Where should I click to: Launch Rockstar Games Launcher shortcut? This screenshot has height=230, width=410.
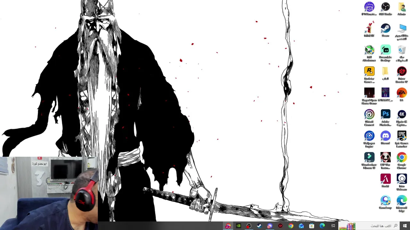tap(369, 74)
